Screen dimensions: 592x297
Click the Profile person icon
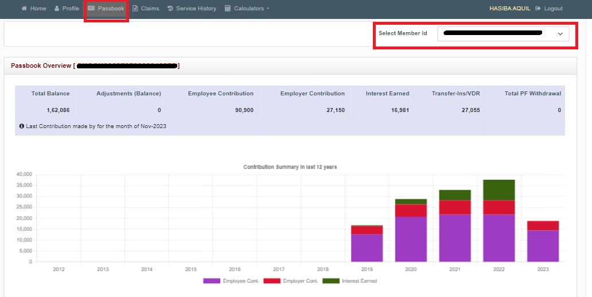coord(57,9)
